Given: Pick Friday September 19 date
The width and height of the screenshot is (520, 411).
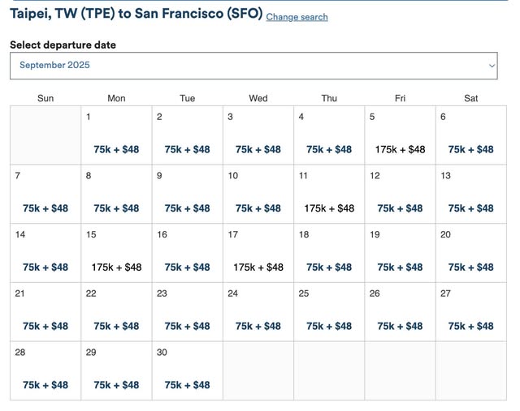Looking at the screenshot, I should coord(400,253).
